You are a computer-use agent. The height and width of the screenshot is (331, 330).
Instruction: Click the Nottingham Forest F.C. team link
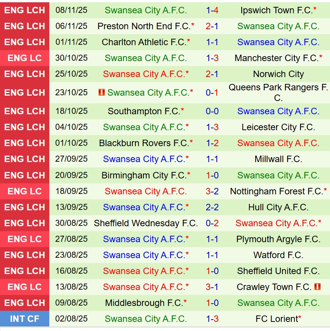(277, 191)
